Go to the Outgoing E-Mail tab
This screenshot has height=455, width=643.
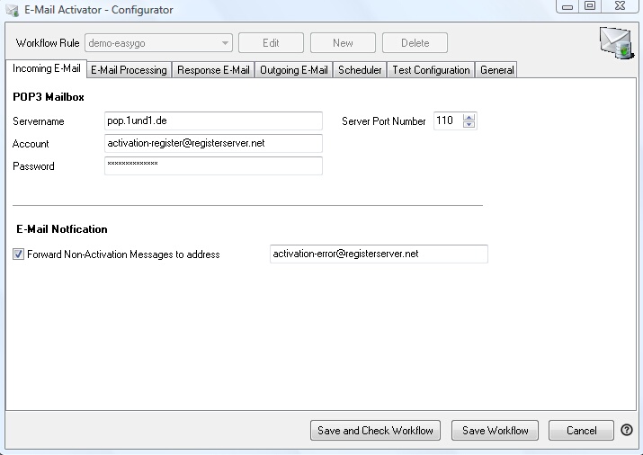point(294,70)
